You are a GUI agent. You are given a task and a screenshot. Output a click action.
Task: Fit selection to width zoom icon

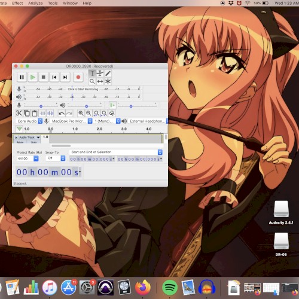pyautogui.click(x=96, y=113)
